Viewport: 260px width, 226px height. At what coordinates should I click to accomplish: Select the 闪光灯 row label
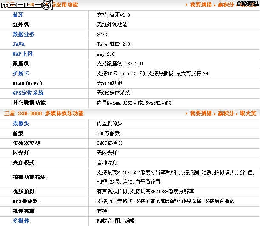(21, 153)
